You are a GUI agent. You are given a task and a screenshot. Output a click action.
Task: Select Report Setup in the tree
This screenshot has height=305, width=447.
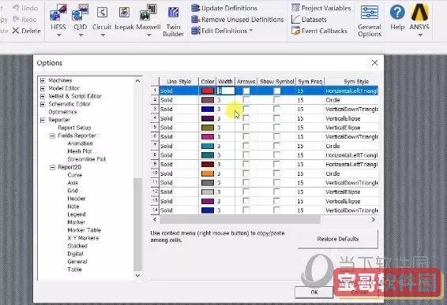point(74,128)
